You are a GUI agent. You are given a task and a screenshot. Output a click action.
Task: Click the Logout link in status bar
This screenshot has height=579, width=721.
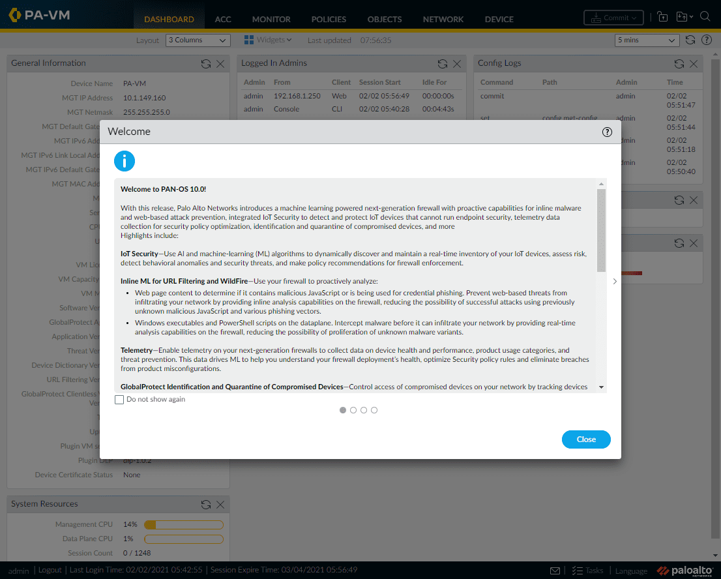click(x=50, y=570)
